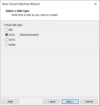The image size is (100, 106).
Task: Continue with the Next button
Action: coord(70,101)
